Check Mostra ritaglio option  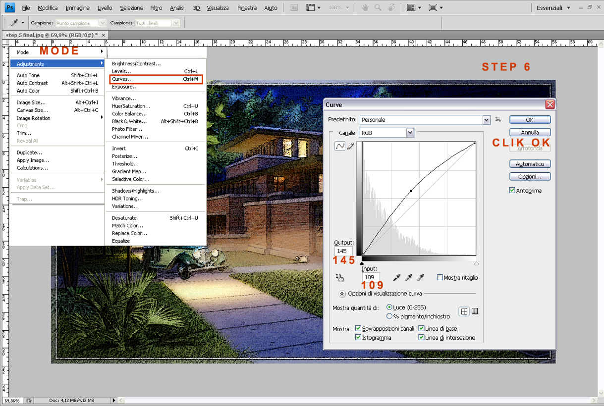(x=440, y=277)
